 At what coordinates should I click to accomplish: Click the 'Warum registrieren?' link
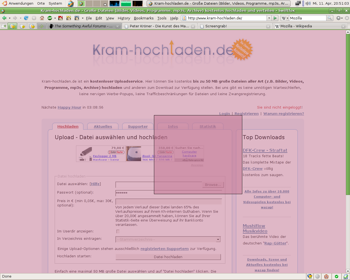[284, 114]
